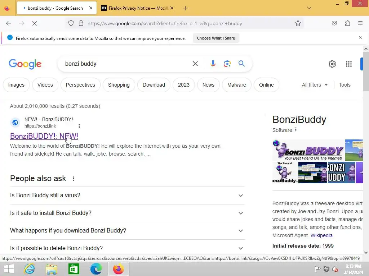The height and width of the screenshot is (276, 369).
Task: Show site security lock info
Action: tap(81, 23)
